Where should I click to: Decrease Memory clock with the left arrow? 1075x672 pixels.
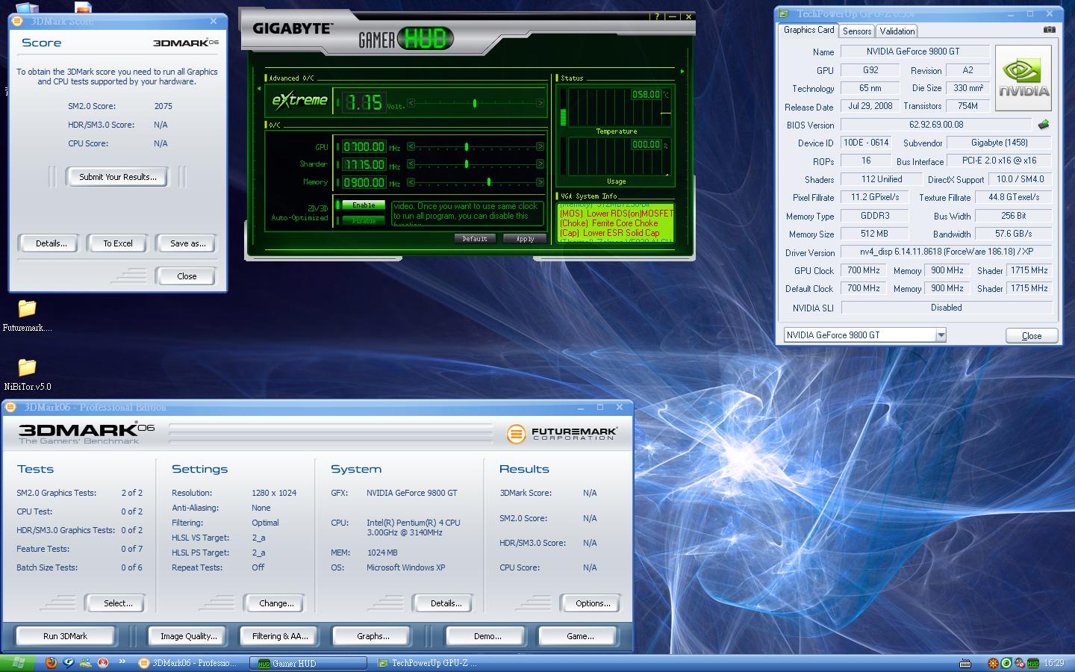click(411, 181)
